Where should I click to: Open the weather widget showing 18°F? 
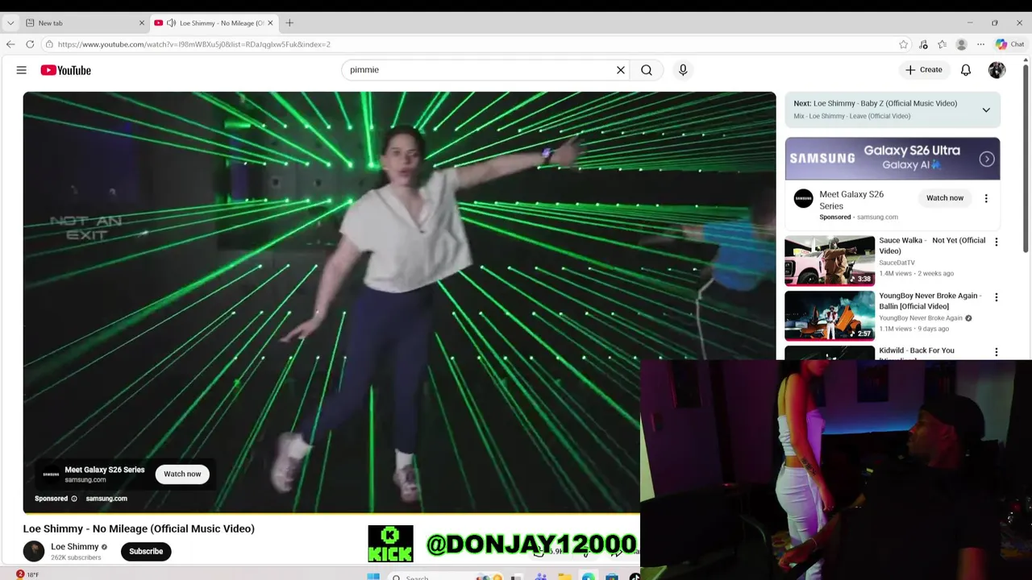point(27,574)
